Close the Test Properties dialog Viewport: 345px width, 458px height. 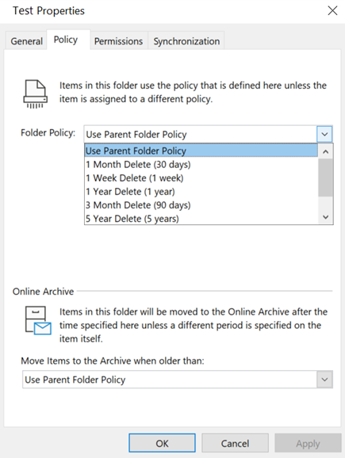coord(332,11)
